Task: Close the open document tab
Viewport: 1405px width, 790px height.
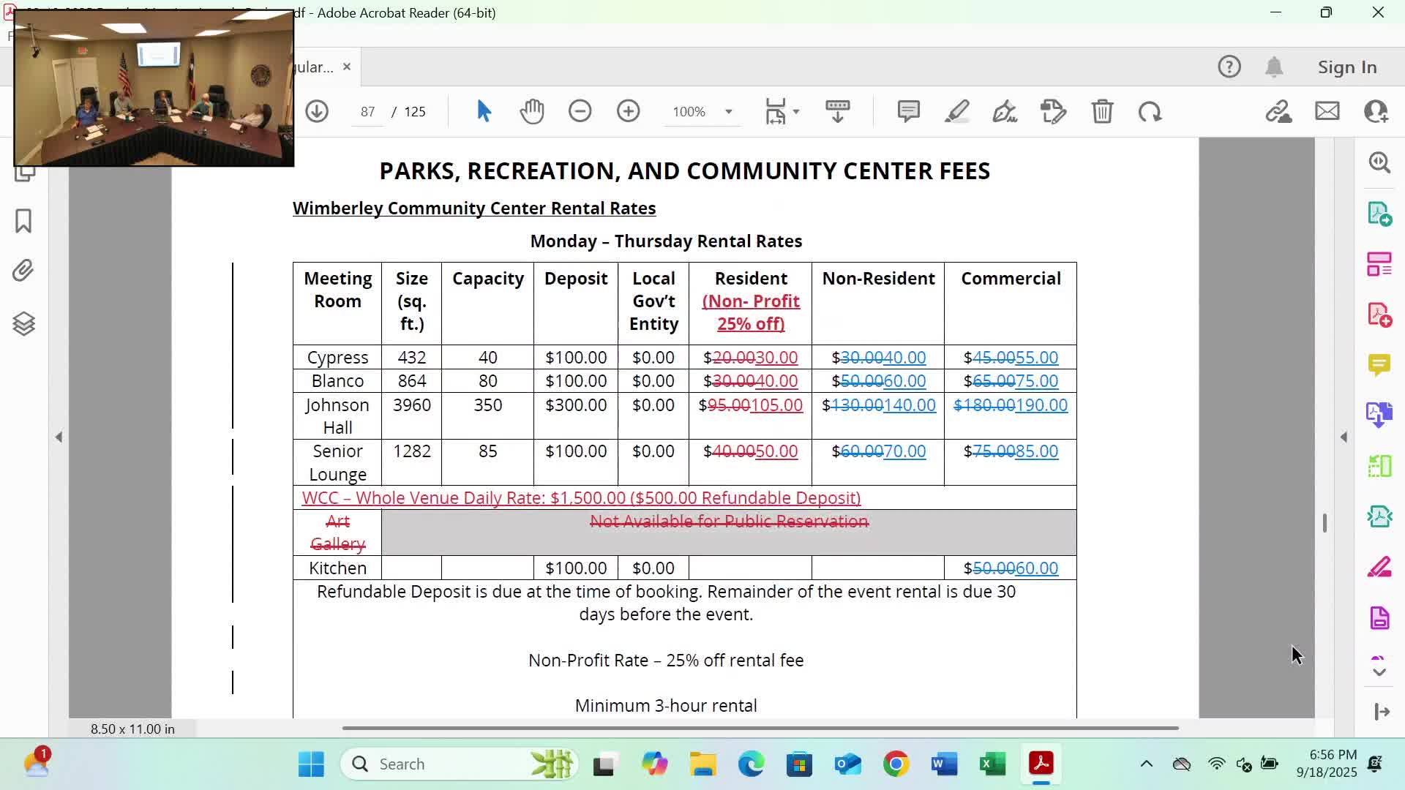Action: pos(347,67)
